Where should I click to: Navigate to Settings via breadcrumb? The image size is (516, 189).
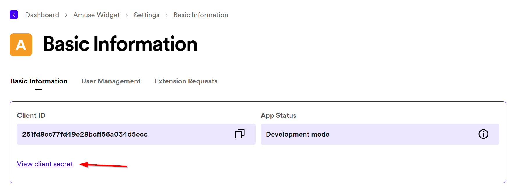click(147, 15)
